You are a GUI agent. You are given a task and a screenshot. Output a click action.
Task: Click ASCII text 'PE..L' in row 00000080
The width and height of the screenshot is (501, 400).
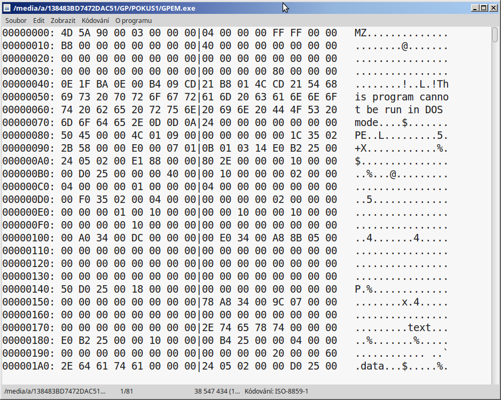370,136
